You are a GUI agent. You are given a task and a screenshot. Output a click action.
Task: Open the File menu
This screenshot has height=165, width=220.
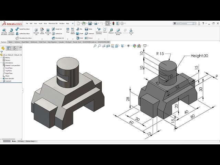tap(27, 24)
